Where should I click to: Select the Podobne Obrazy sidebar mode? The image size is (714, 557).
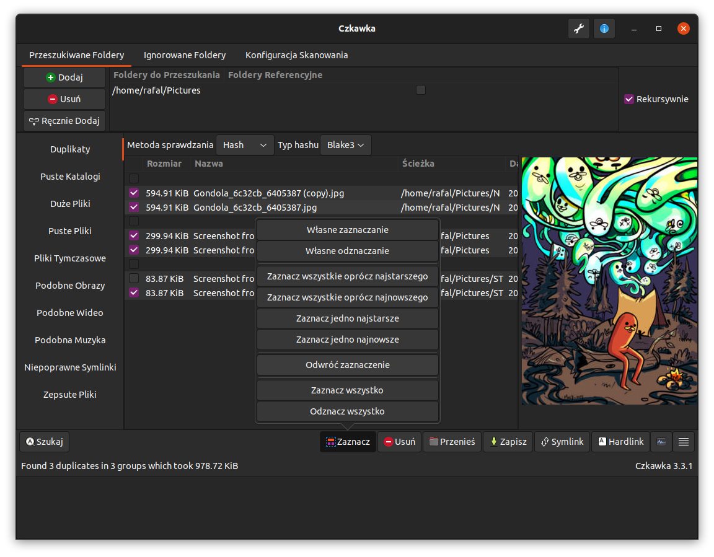(x=70, y=285)
